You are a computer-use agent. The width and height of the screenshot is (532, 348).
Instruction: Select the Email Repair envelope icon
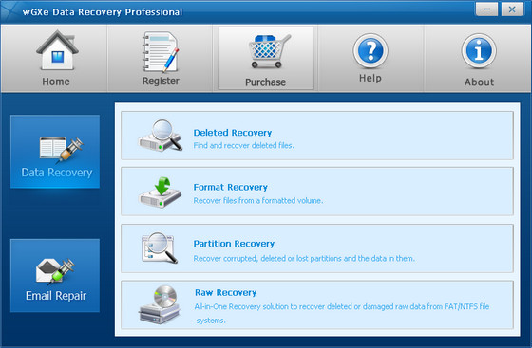click(55, 271)
